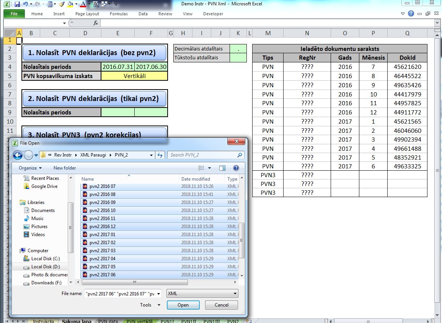Select file pvn2 2016 10 in list
This screenshot has height=323, width=442.
coord(102,210)
